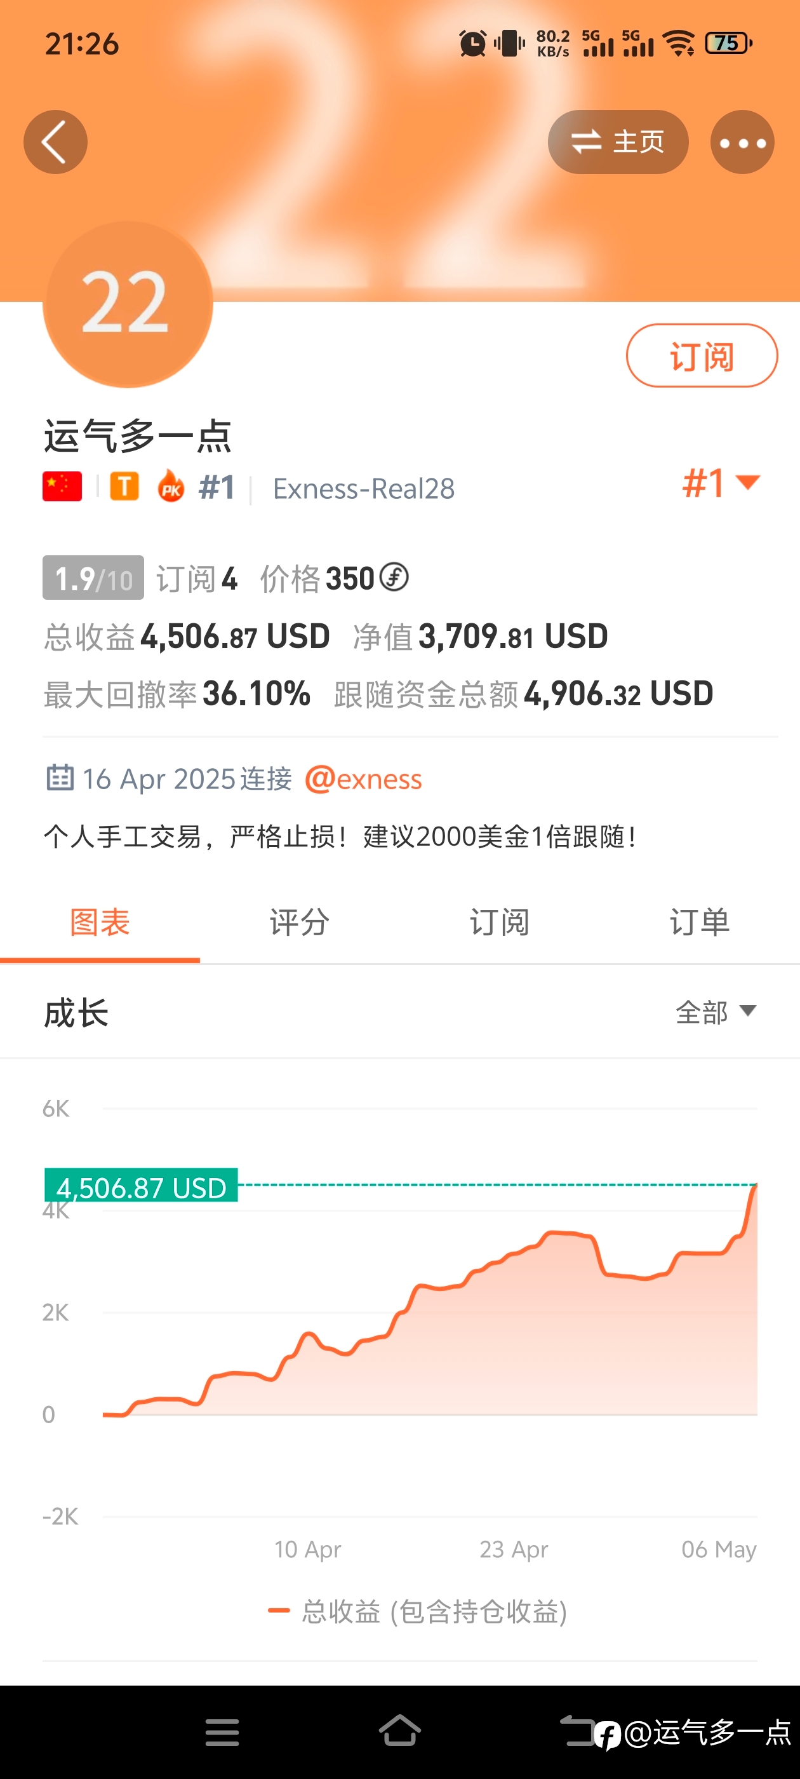Viewport: 800px width, 1779px height.
Task: Switch to the 订单 orders tab
Action: coord(700,922)
